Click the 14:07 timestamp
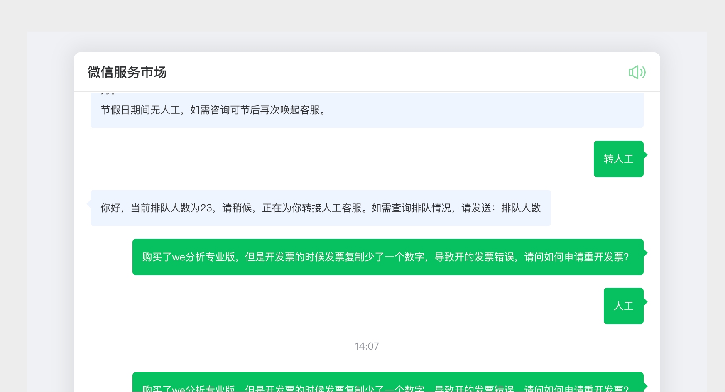The width and height of the screenshot is (725, 392). point(367,346)
